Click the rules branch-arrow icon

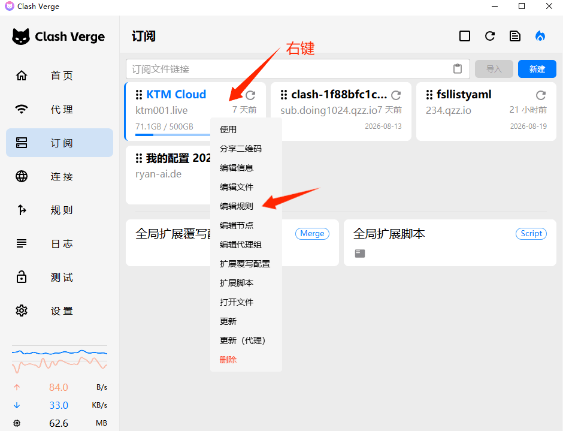[22, 210]
